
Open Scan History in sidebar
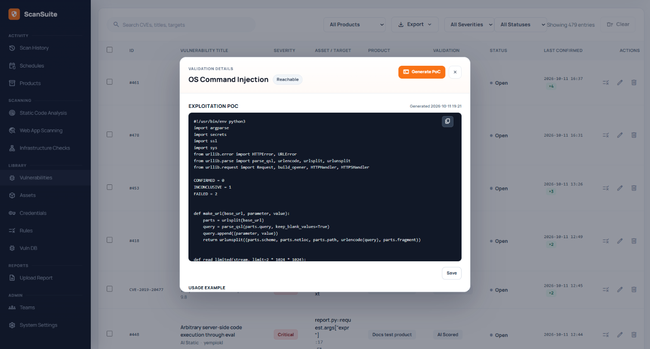(x=34, y=48)
